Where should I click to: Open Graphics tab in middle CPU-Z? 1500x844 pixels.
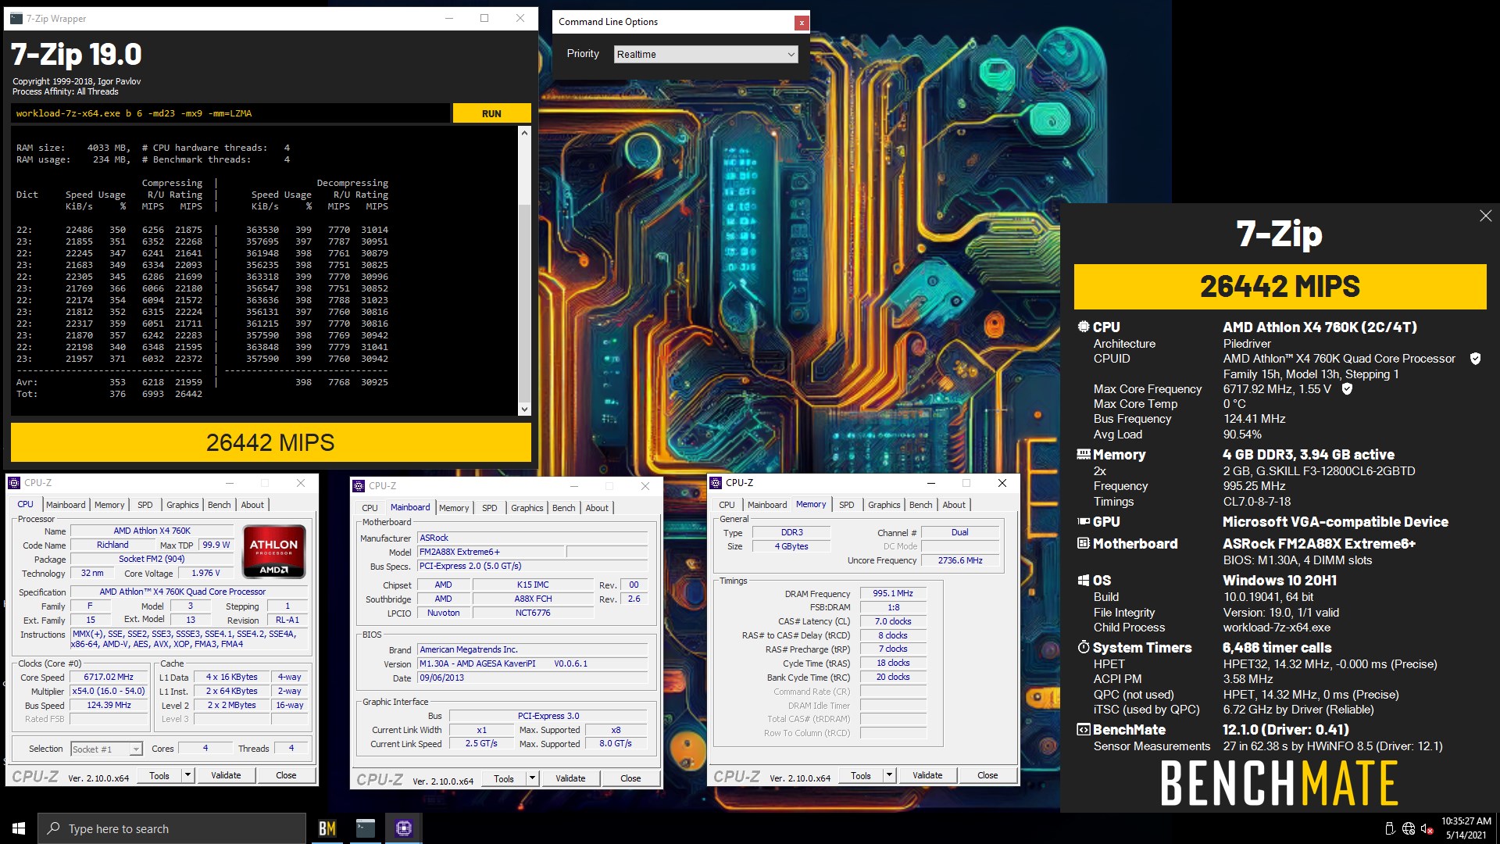pos(527,508)
